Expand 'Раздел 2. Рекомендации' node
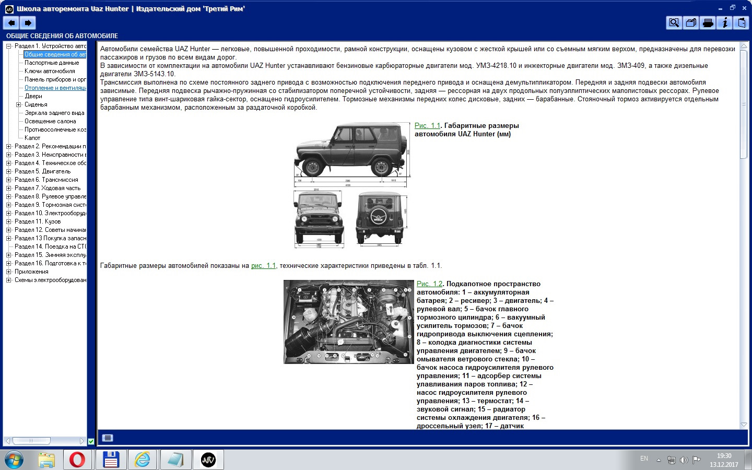The image size is (752, 470). [9, 146]
